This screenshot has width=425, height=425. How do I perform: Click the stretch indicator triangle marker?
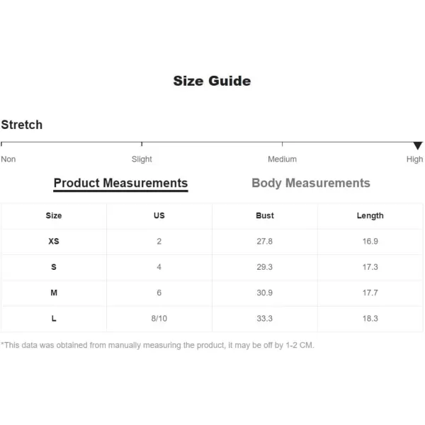pyautogui.click(x=417, y=145)
